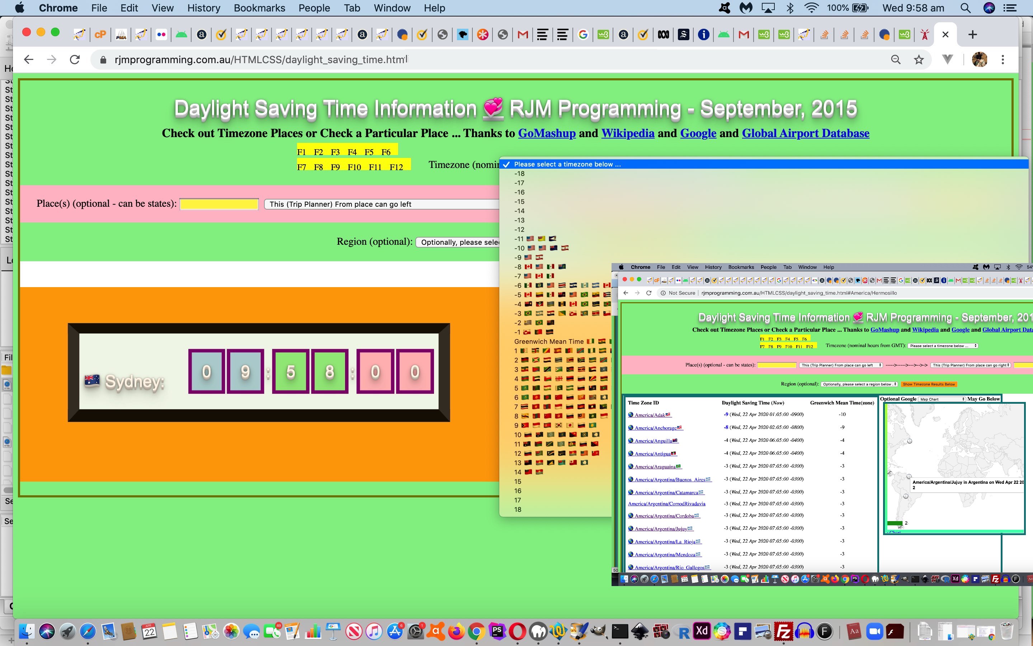Switch to the Google (G) tab
The width and height of the screenshot is (1033, 646).
[x=582, y=34]
